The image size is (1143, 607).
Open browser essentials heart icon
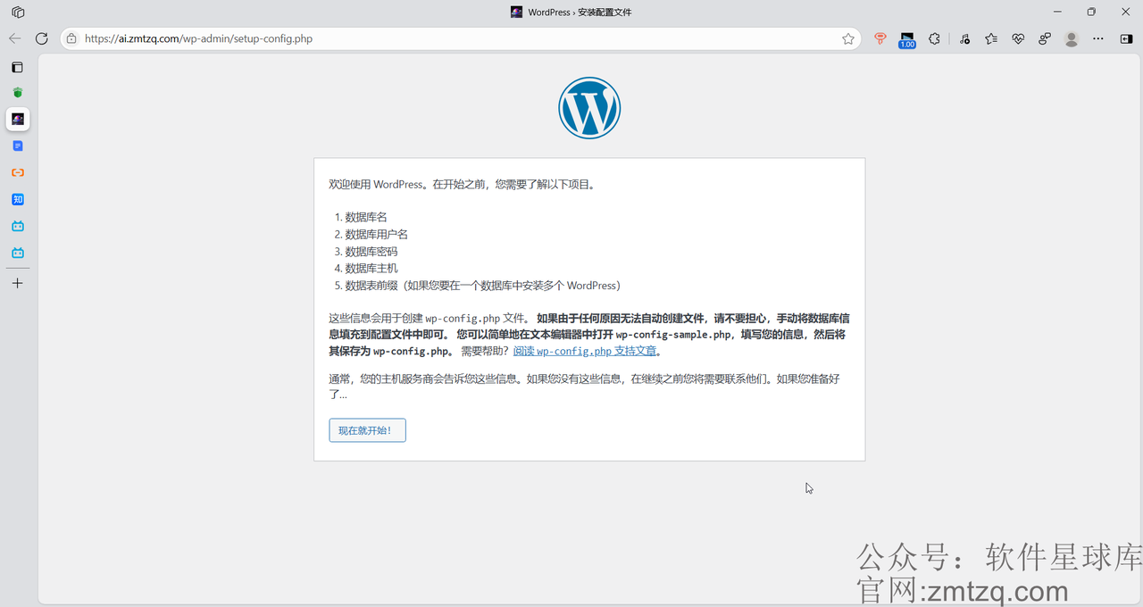pos(1018,38)
